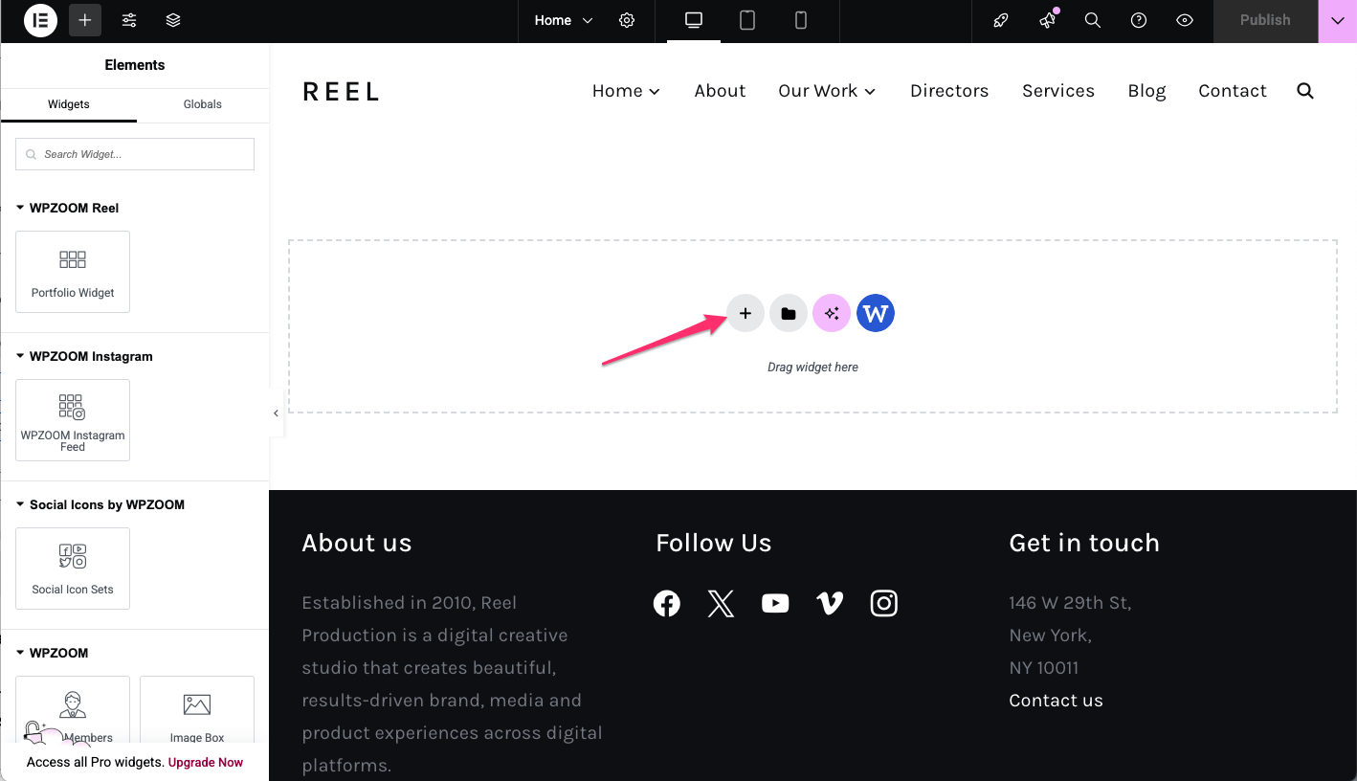Switch to the Globals tab

click(x=202, y=104)
